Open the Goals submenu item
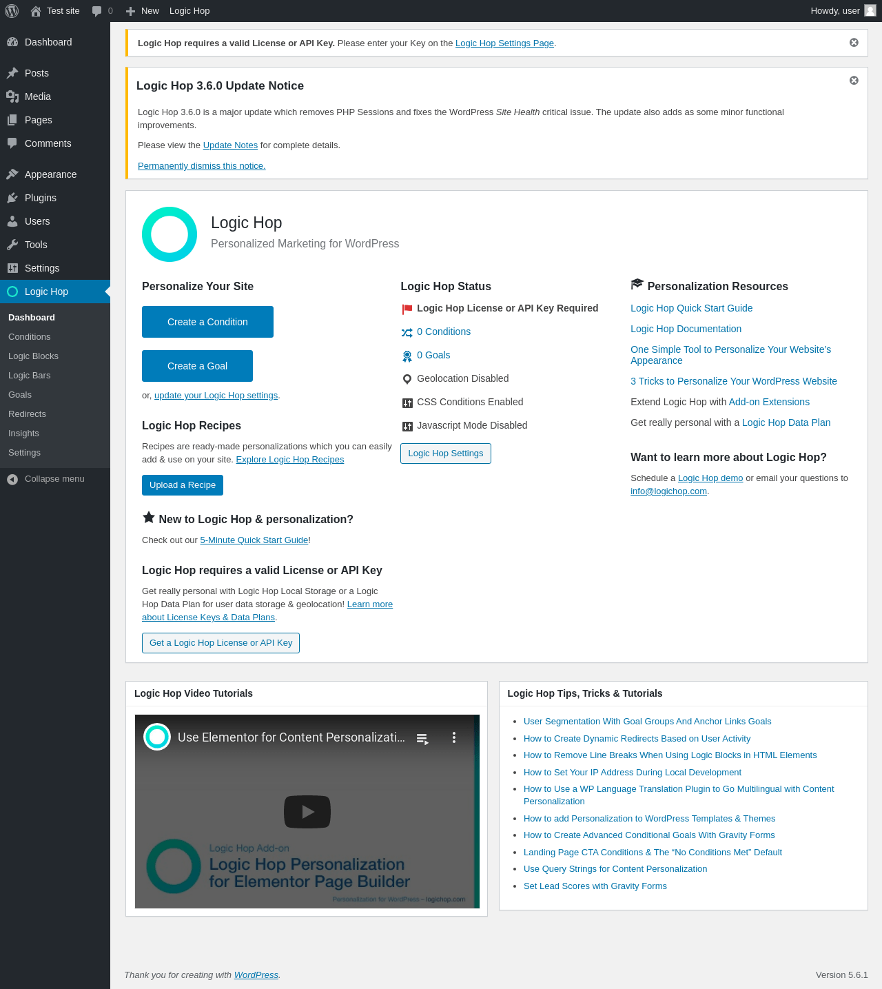The image size is (882, 989). click(20, 395)
